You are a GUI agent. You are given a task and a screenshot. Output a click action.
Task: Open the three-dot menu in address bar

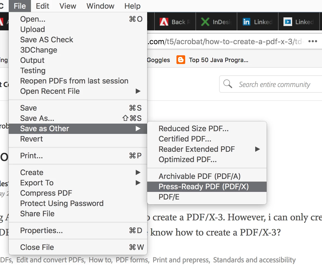pyautogui.click(x=312, y=41)
